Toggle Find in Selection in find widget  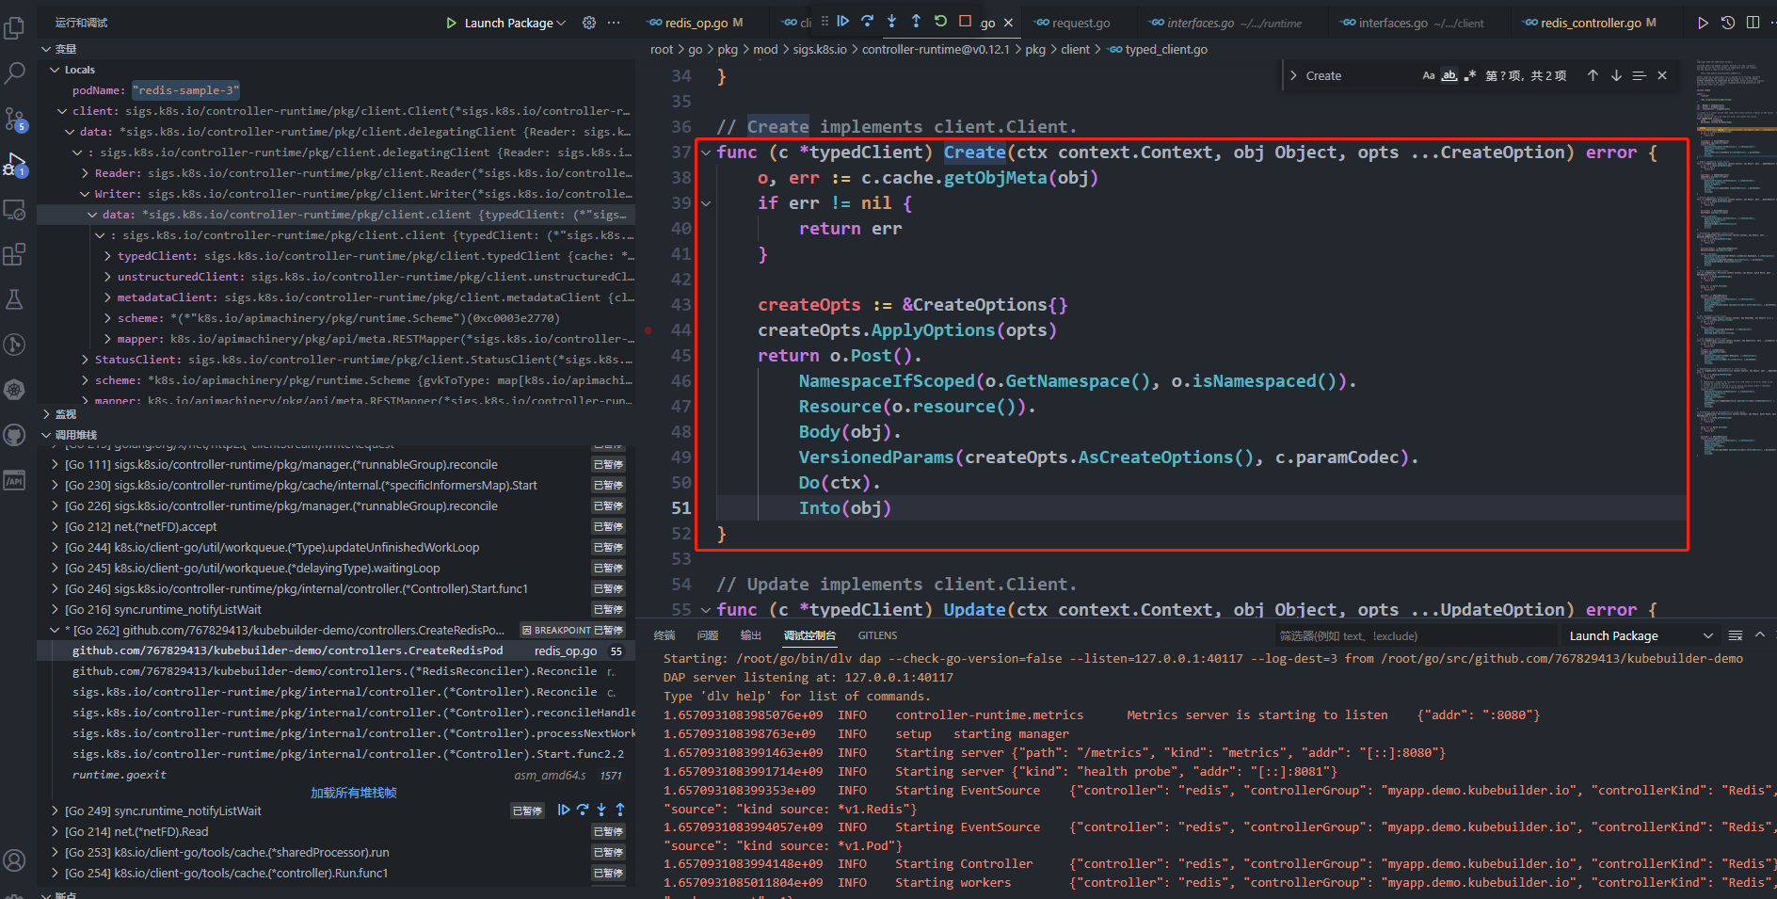tap(1639, 75)
